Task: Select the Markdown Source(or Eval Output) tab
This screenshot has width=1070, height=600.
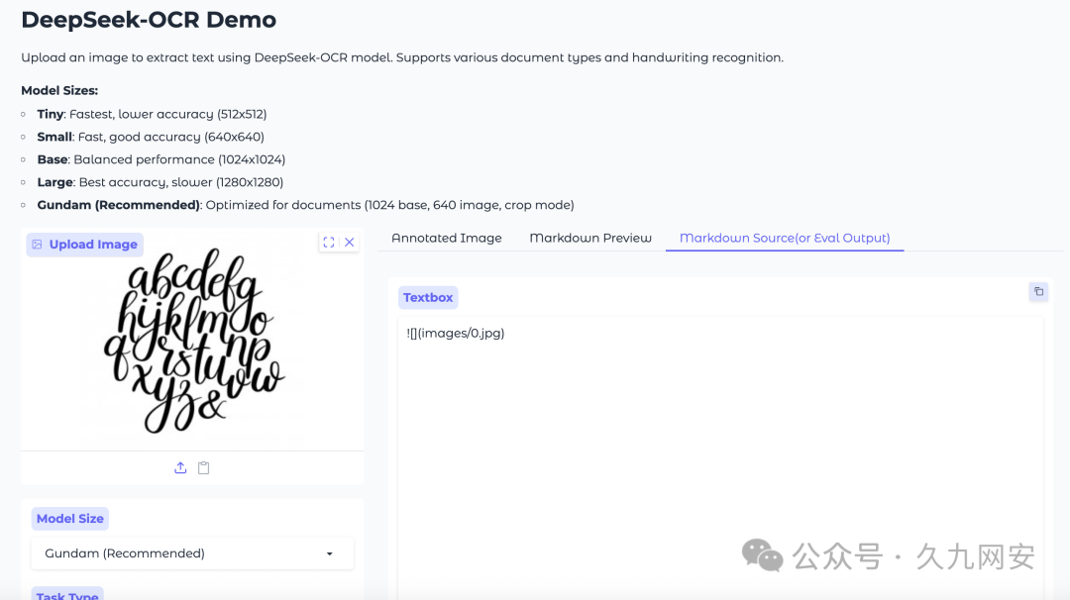Action: tap(784, 238)
